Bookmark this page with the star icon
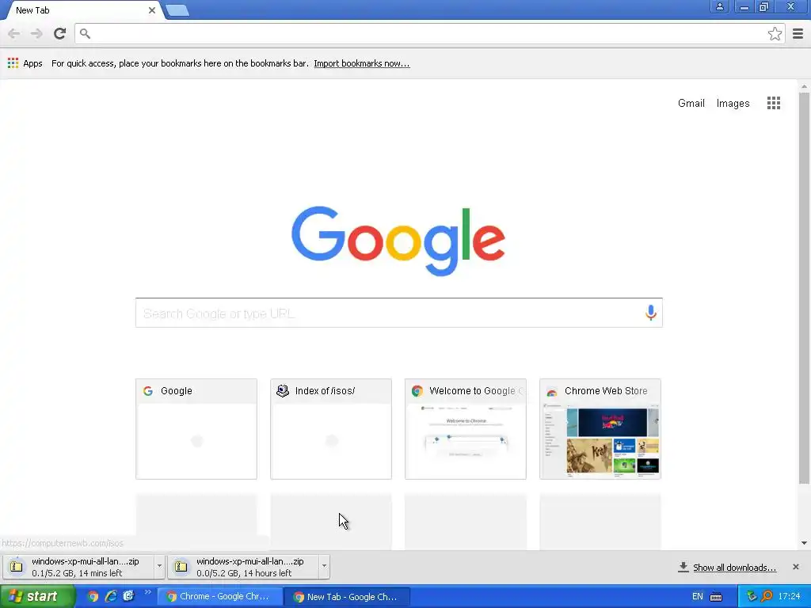The width and height of the screenshot is (811, 608). point(775,34)
